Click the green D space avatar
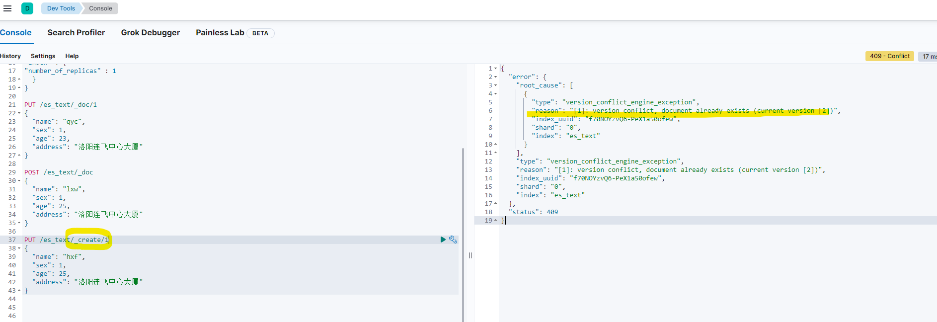Viewport: 937px width, 322px height. 27,8
